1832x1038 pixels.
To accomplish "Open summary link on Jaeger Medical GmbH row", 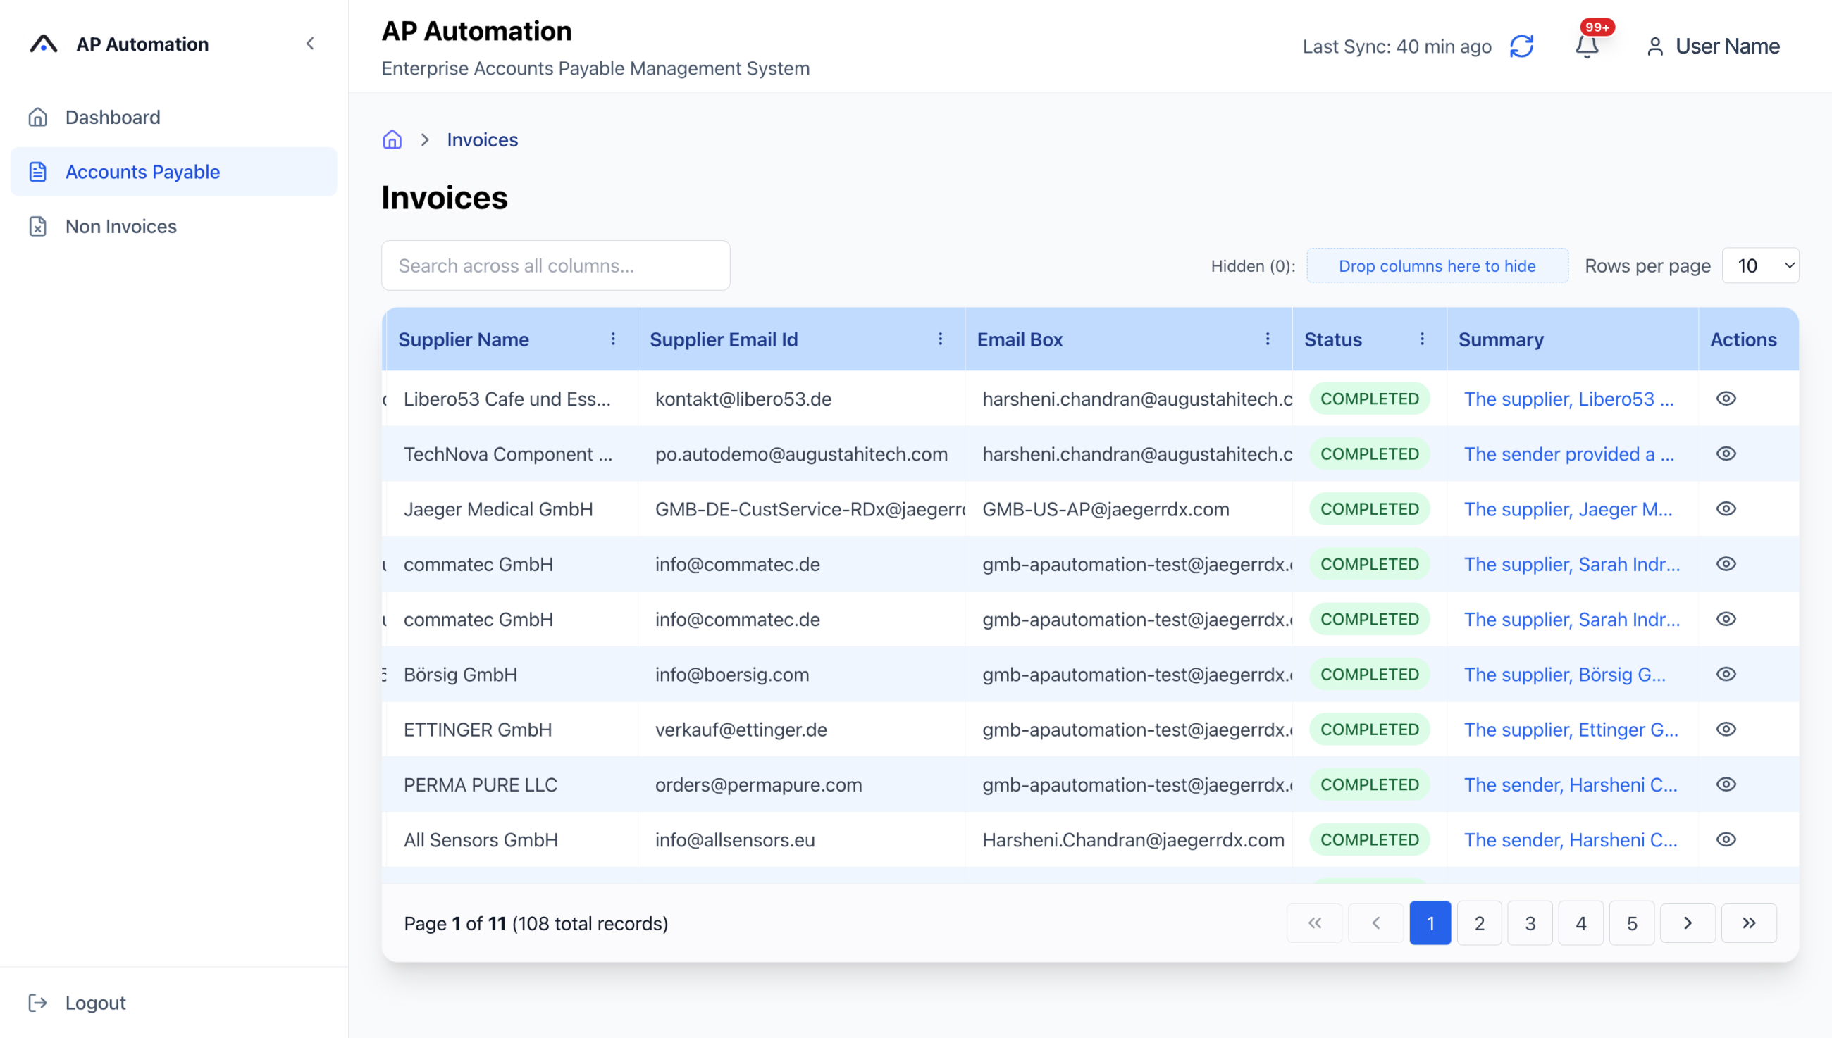I will [x=1569, y=509].
